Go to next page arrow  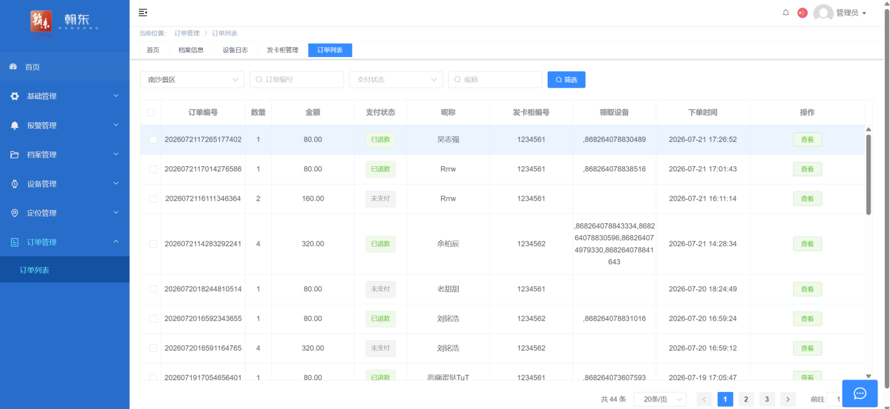pyautogui.click(x=788, y=399)
